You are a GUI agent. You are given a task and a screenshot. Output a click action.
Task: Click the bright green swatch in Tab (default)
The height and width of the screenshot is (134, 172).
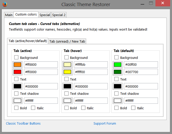point(118,65)
